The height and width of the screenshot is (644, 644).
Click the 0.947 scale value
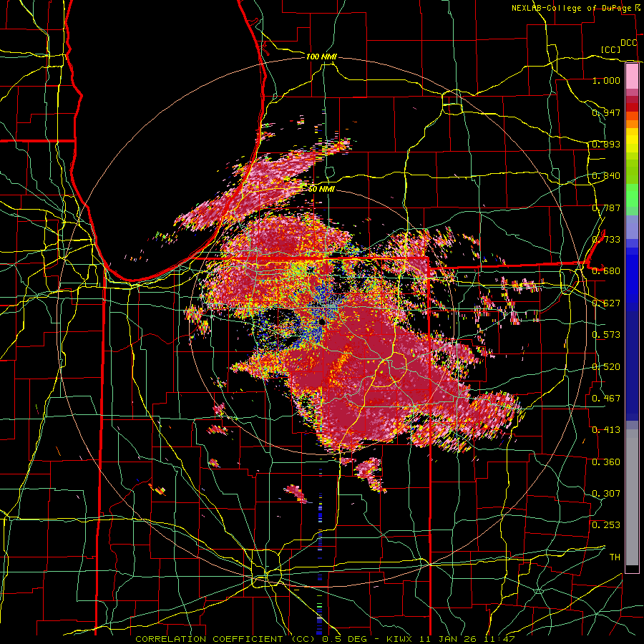pyautogui.click(x=606, y=112)
